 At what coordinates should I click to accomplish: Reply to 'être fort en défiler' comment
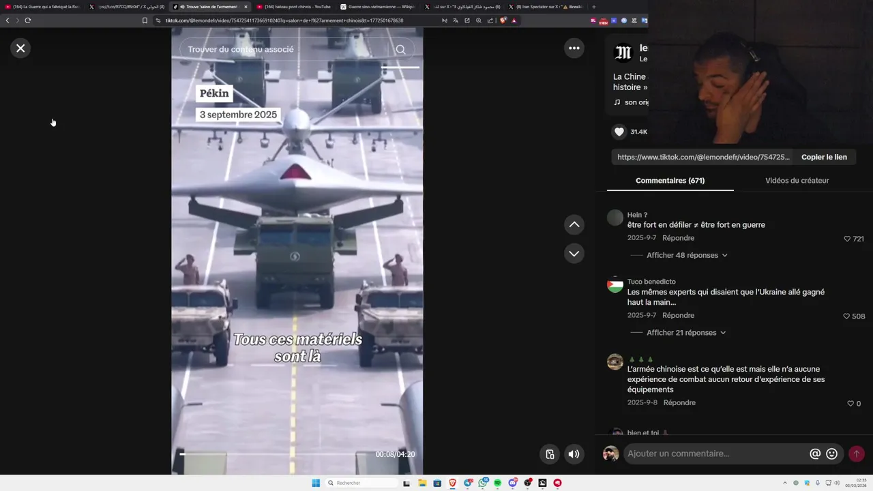(x=678, y=238)
